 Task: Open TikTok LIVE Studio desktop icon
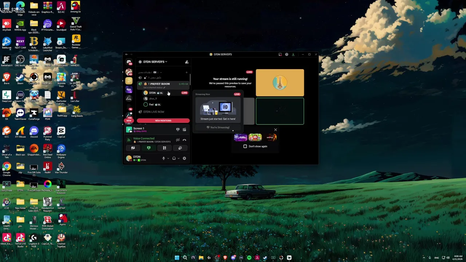(20, 240)
